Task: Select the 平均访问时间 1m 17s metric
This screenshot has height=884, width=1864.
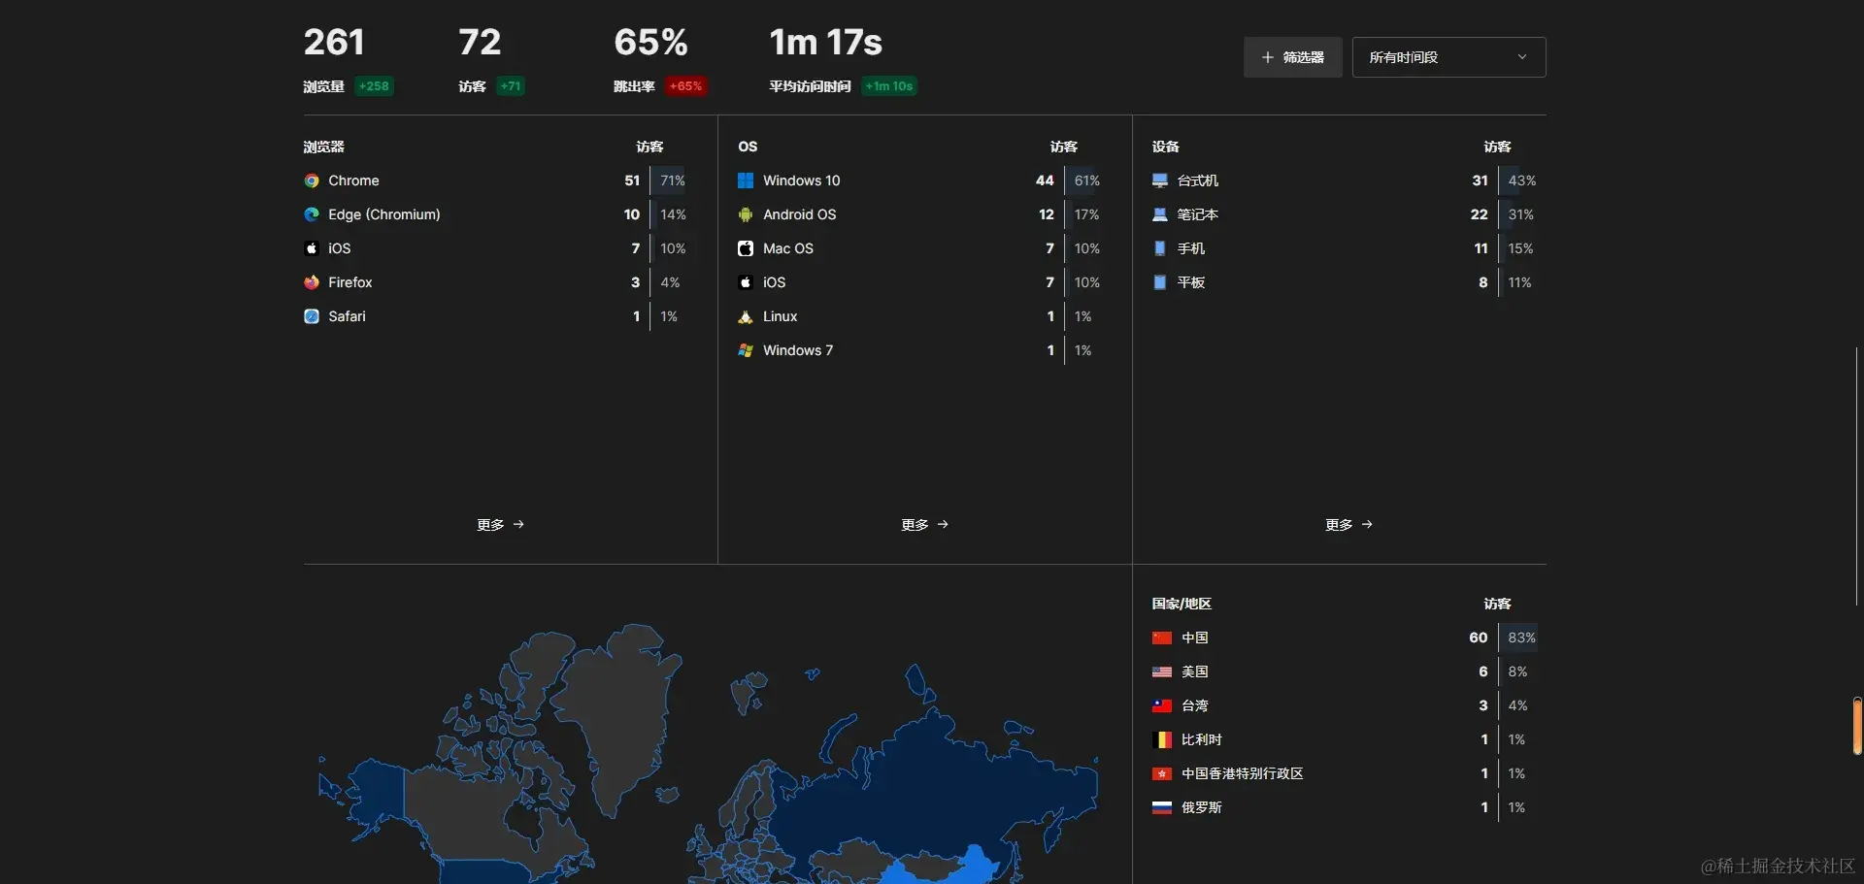Action: click(x=843, y=60)
